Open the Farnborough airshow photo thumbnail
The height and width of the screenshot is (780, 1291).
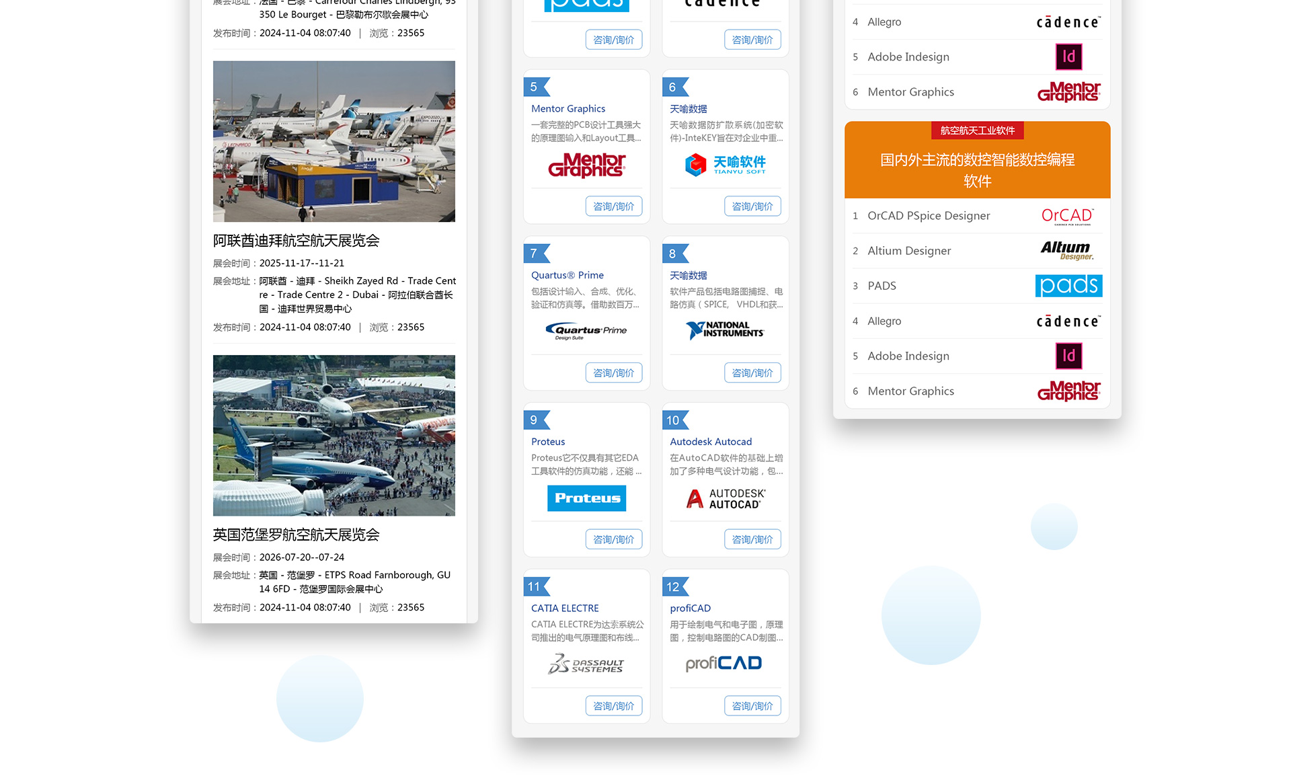pyautogui.click(x=334, y=436)
